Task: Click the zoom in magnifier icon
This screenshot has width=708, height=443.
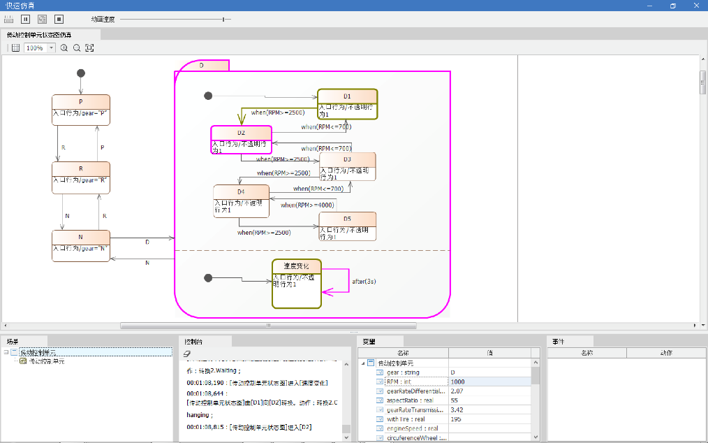Action: (64, 48)
